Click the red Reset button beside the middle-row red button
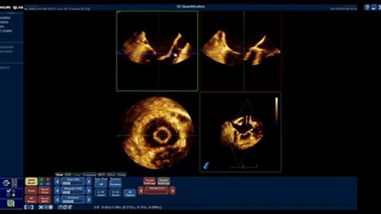The height and width of the screenshot is (214, 381). tap(45, 191)
